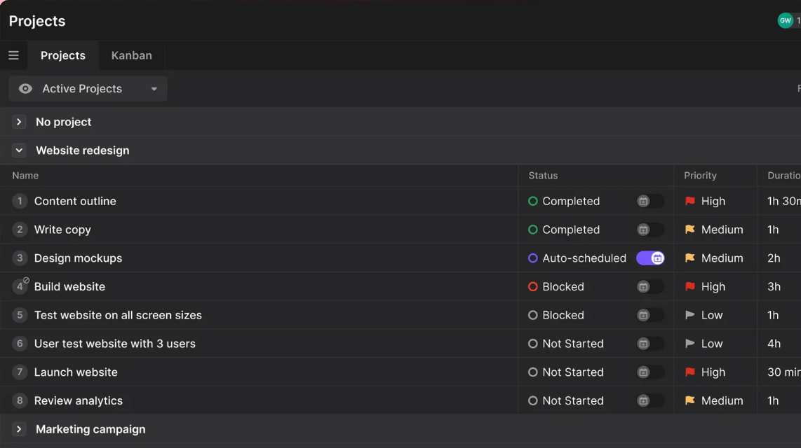Viewport: 801px width, 448px height.
Task: Click number badge 8 of Review analytics
Action: pos(20,401)
